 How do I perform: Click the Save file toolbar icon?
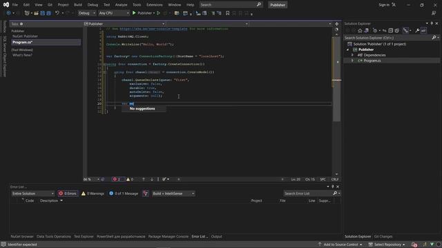click(43, 13)
